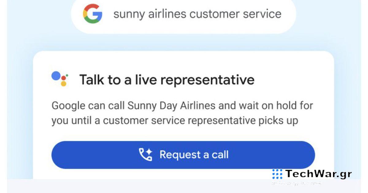This screenshot has width=368, height=193.
Task: Click the small green Assistant dot
Action: click(67, 75)
